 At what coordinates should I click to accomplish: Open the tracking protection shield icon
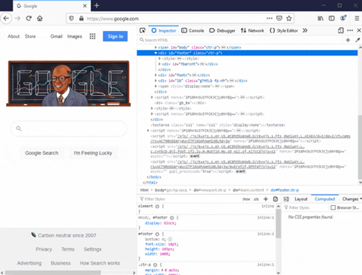point(71,18)
